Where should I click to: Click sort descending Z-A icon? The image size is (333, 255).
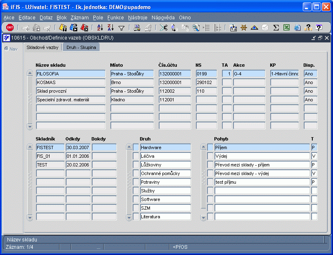coord(110,28)
